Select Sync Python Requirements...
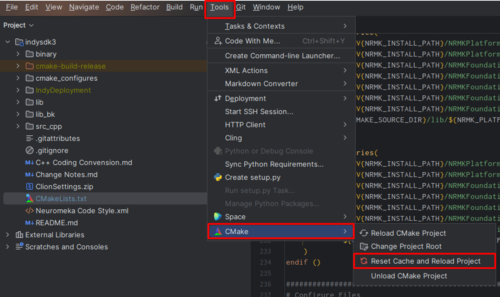The height and width of the screenshot is (297, 500). click(281, 164)
